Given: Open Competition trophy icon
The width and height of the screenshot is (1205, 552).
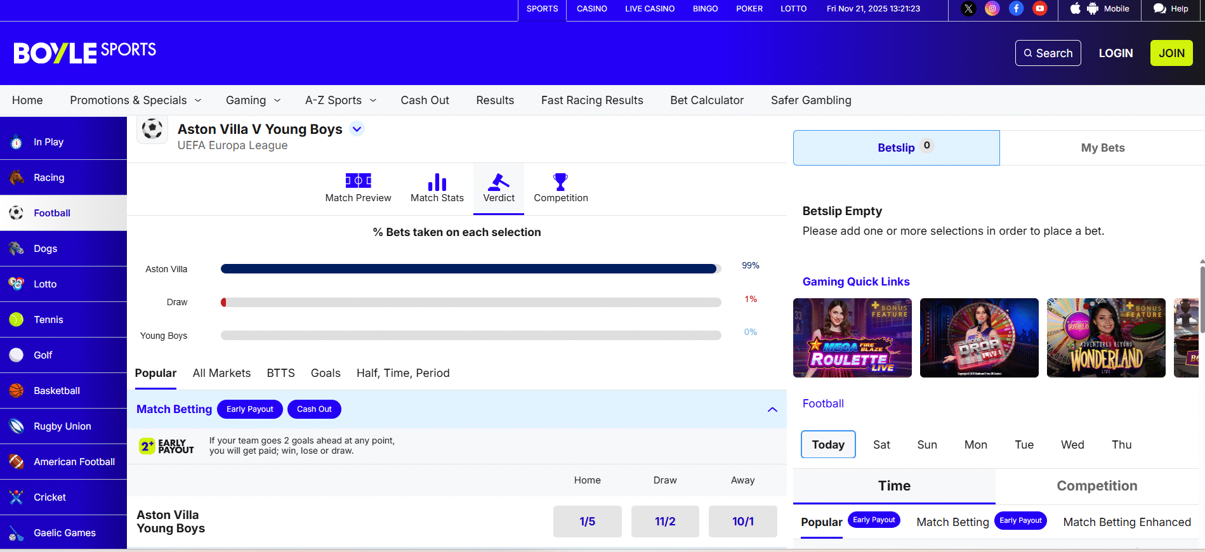Looking at the screenshot, I should click(x=560, y=182).
